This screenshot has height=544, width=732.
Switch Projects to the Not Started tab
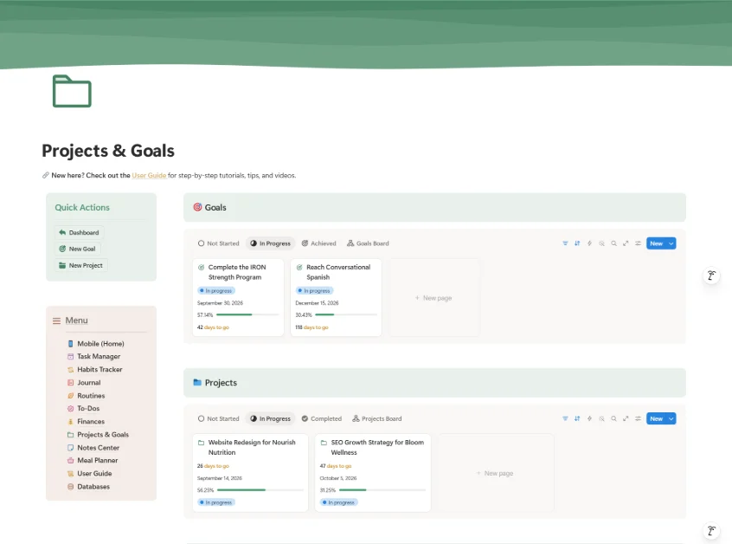pyautogui.click(x=219, y=418)
